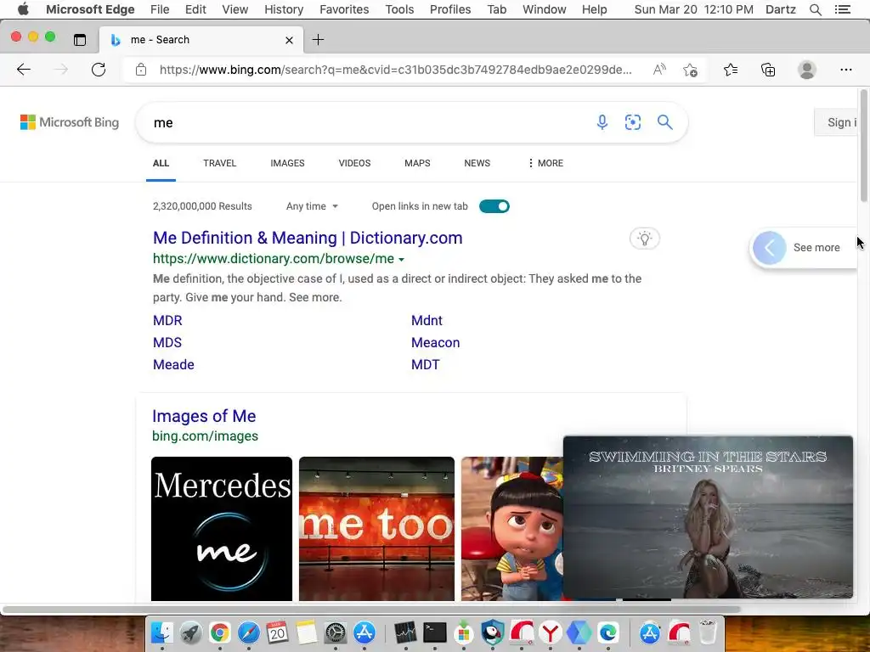Open Microsoft Edge from the dock
The height and width of the screenshot is (652, 870).
(x=608, y=632)
